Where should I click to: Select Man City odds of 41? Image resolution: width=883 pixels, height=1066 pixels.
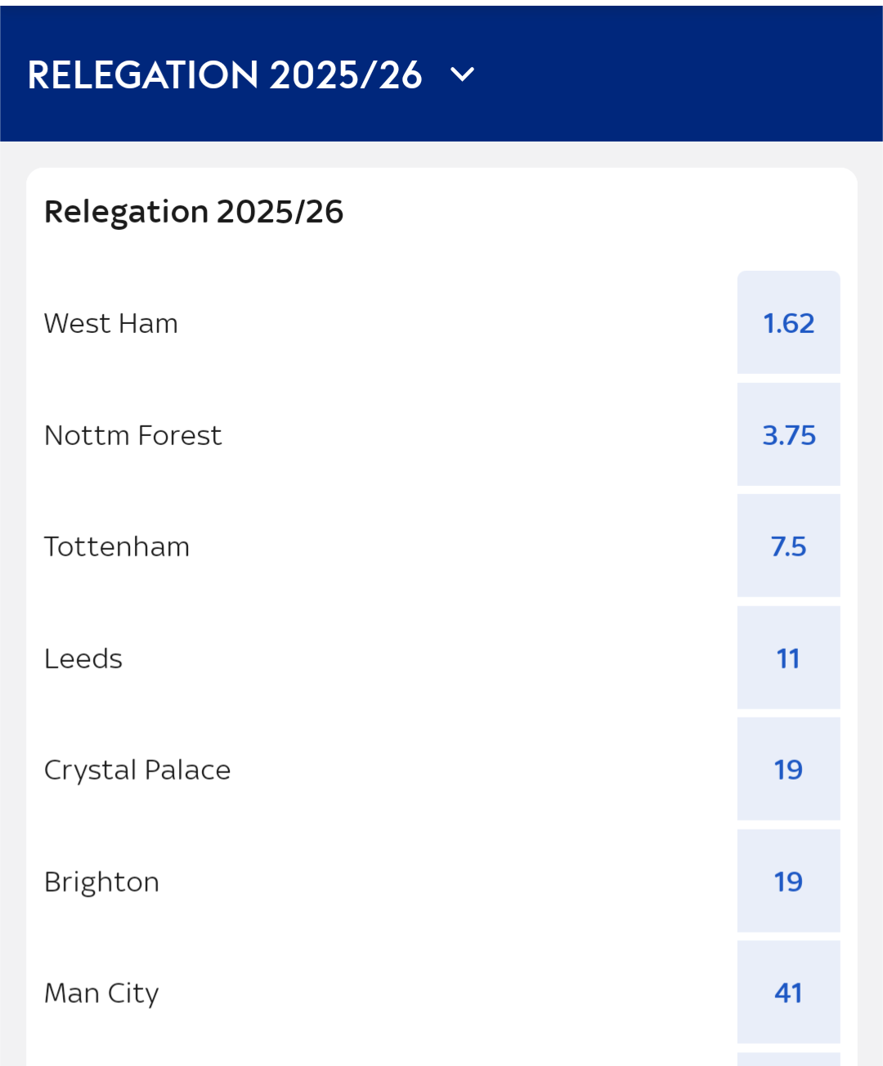pyautogui.click(x=788, y=992)
